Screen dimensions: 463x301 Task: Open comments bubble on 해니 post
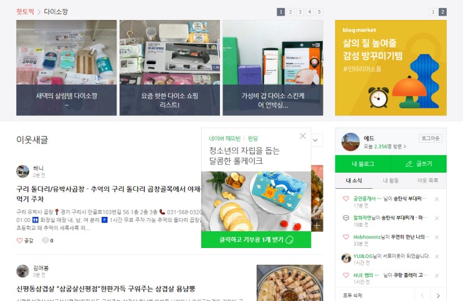click(45, 240)
